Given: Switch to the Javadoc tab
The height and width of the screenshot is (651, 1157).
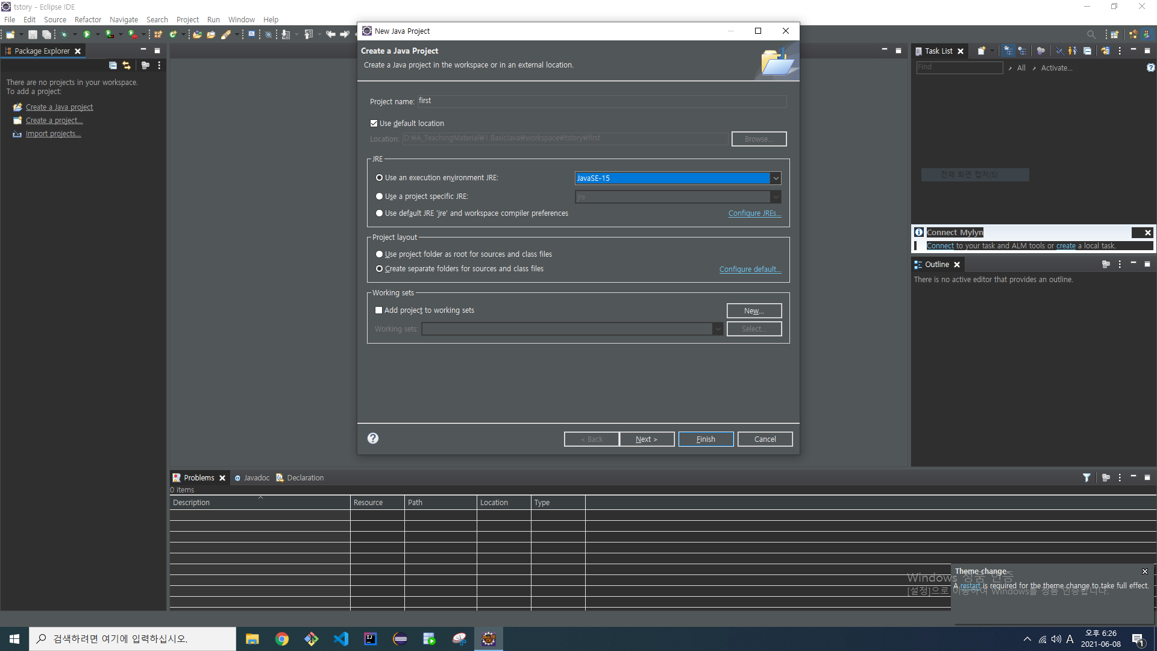Looking at the screenshot, I should (252, 478).
